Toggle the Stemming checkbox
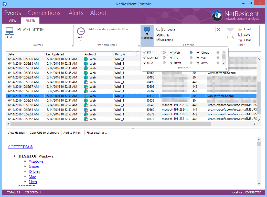This screenshot has height=197, width=267. [x=158, y=40]
